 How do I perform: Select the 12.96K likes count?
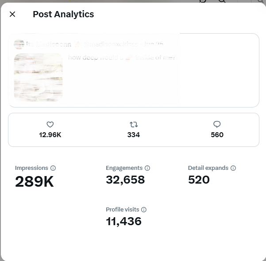pyautogui.click(x=50, y=135)
